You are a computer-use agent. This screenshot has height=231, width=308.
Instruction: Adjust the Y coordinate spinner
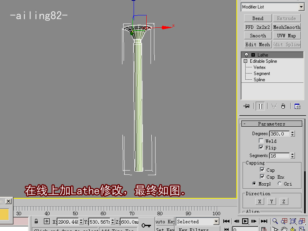click(x=112, y=222)
